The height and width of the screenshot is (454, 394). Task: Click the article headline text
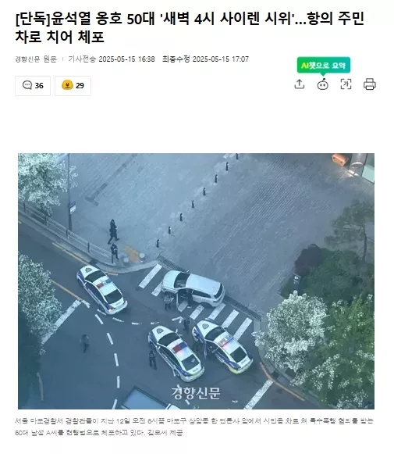tap(190, 28)
